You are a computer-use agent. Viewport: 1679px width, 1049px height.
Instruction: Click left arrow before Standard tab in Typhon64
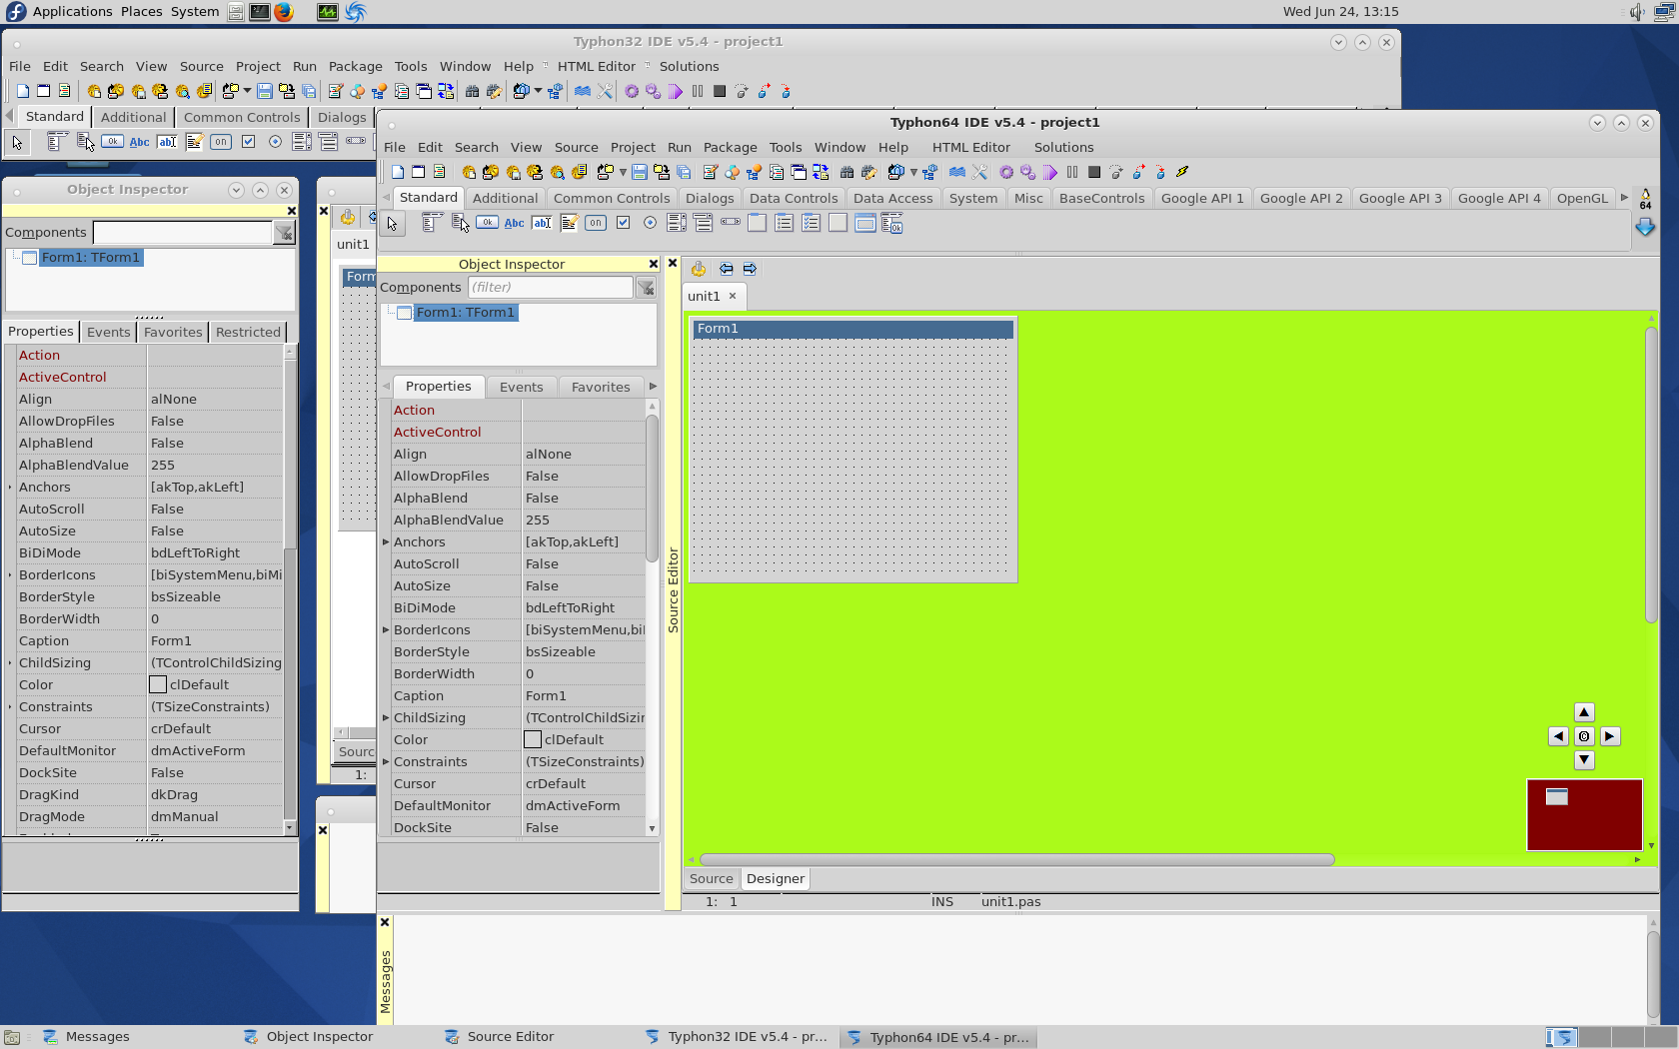click(385, 198)
